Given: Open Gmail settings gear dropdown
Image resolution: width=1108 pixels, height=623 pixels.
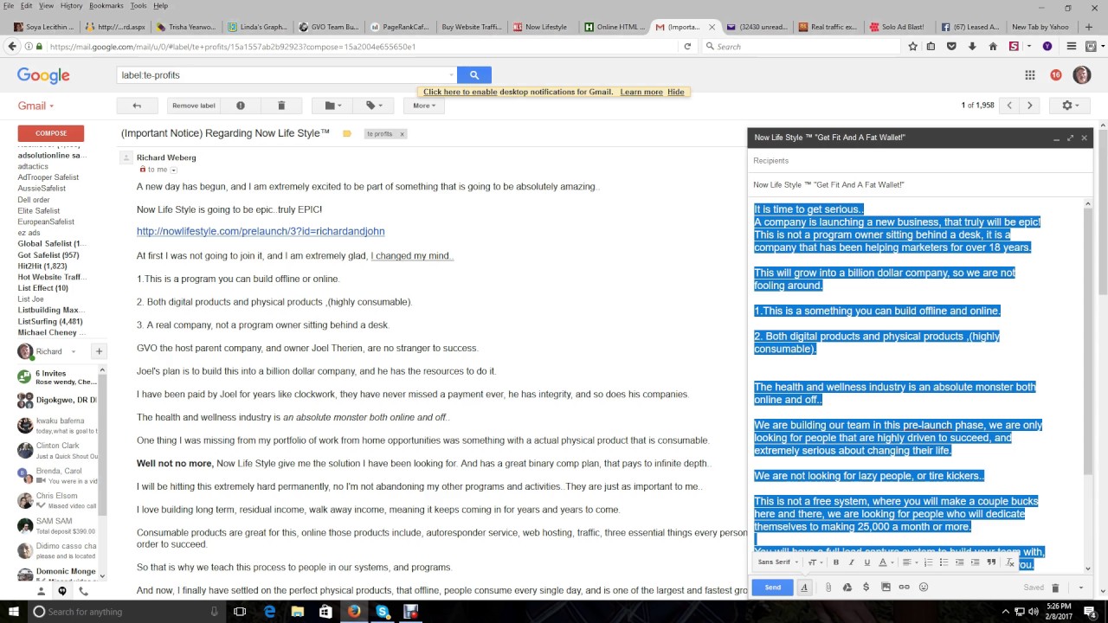Looking at the screenshot, I should click(x=1071, y=106).
